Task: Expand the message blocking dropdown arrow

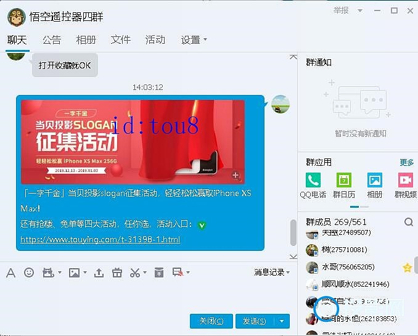Action: point(188,272)
